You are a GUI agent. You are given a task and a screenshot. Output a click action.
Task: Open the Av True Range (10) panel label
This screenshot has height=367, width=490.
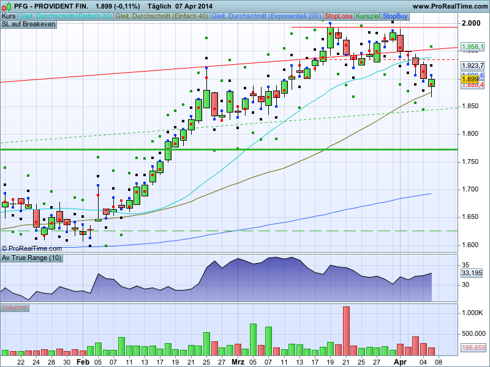click(31, 258)
